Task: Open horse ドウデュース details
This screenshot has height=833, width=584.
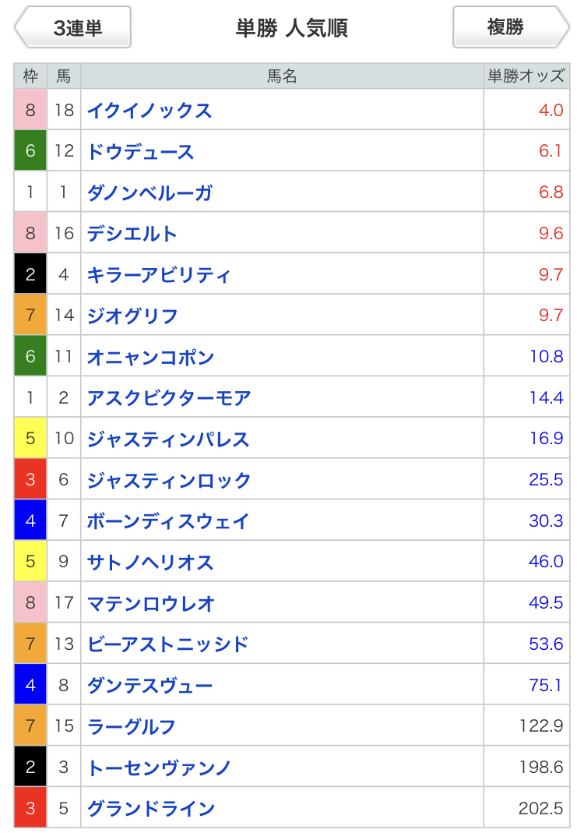Action: (x=141, y=151)
